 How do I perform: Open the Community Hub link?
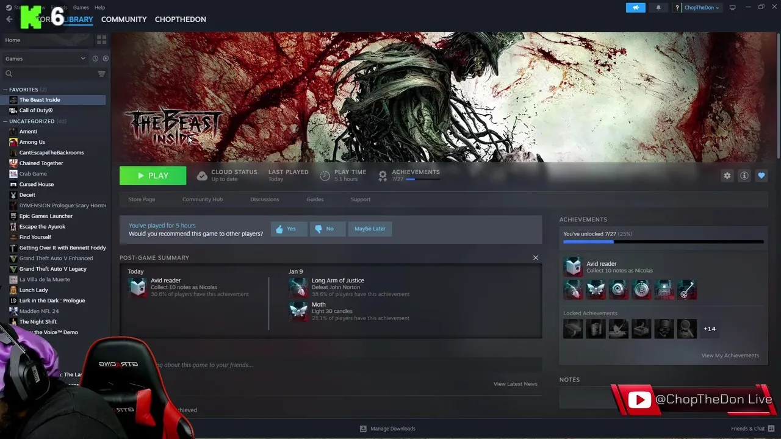tap(203, 199)
